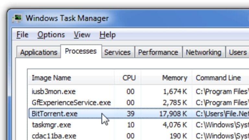Open the View menu
This screenshot has width=249, height=140.
[x=82, y=35]
